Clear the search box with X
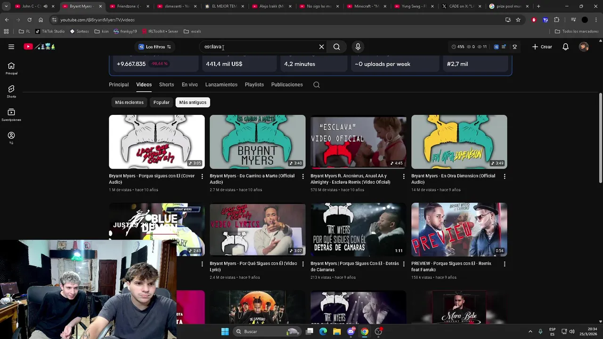603x339 pixels. [x=322, y=47]
